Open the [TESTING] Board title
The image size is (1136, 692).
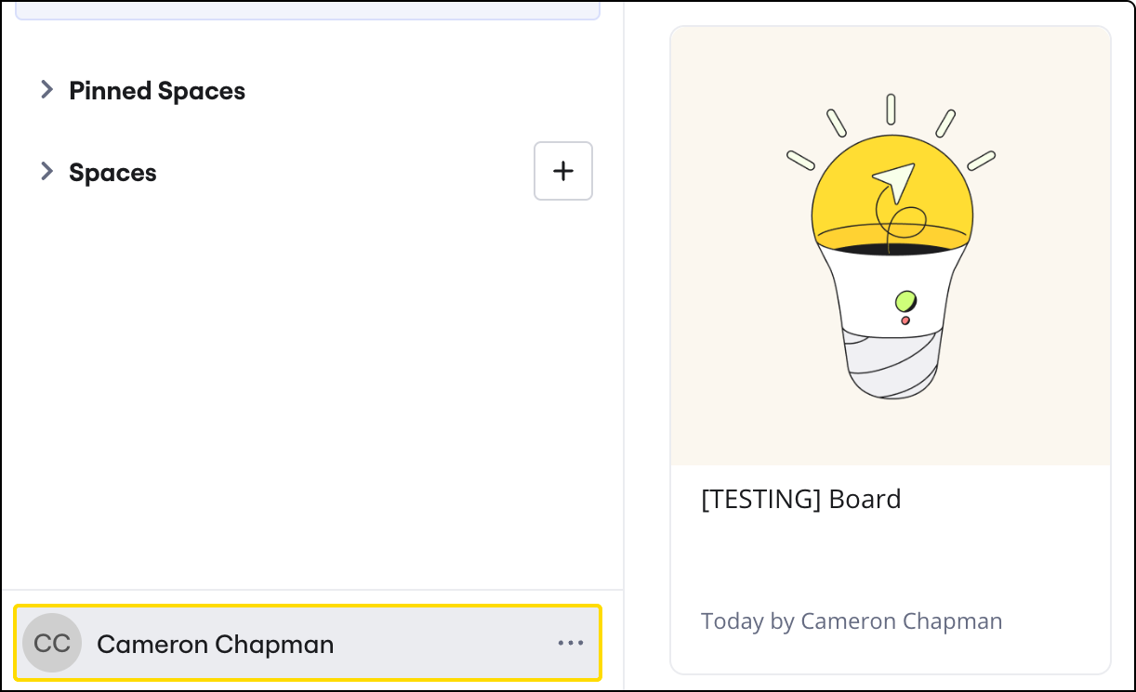(x=800, y=500)
